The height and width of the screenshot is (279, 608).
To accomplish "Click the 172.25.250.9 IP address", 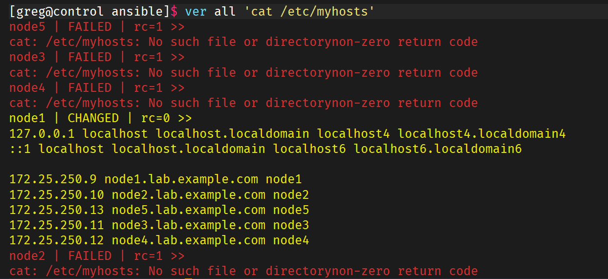I will pos(53,179).
